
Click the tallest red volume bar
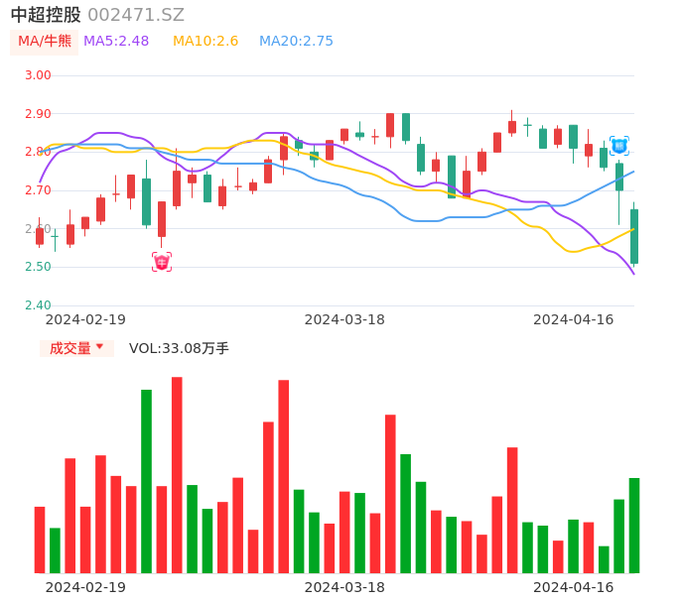click(x=177, y=475)
